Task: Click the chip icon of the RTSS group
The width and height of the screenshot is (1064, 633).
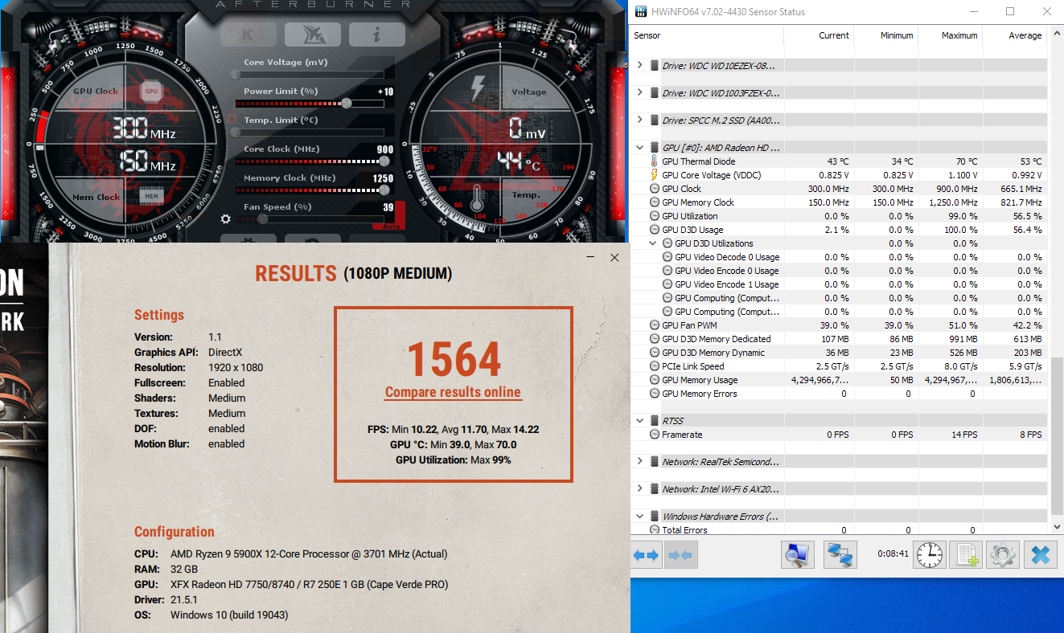Action: click(654, 421)
